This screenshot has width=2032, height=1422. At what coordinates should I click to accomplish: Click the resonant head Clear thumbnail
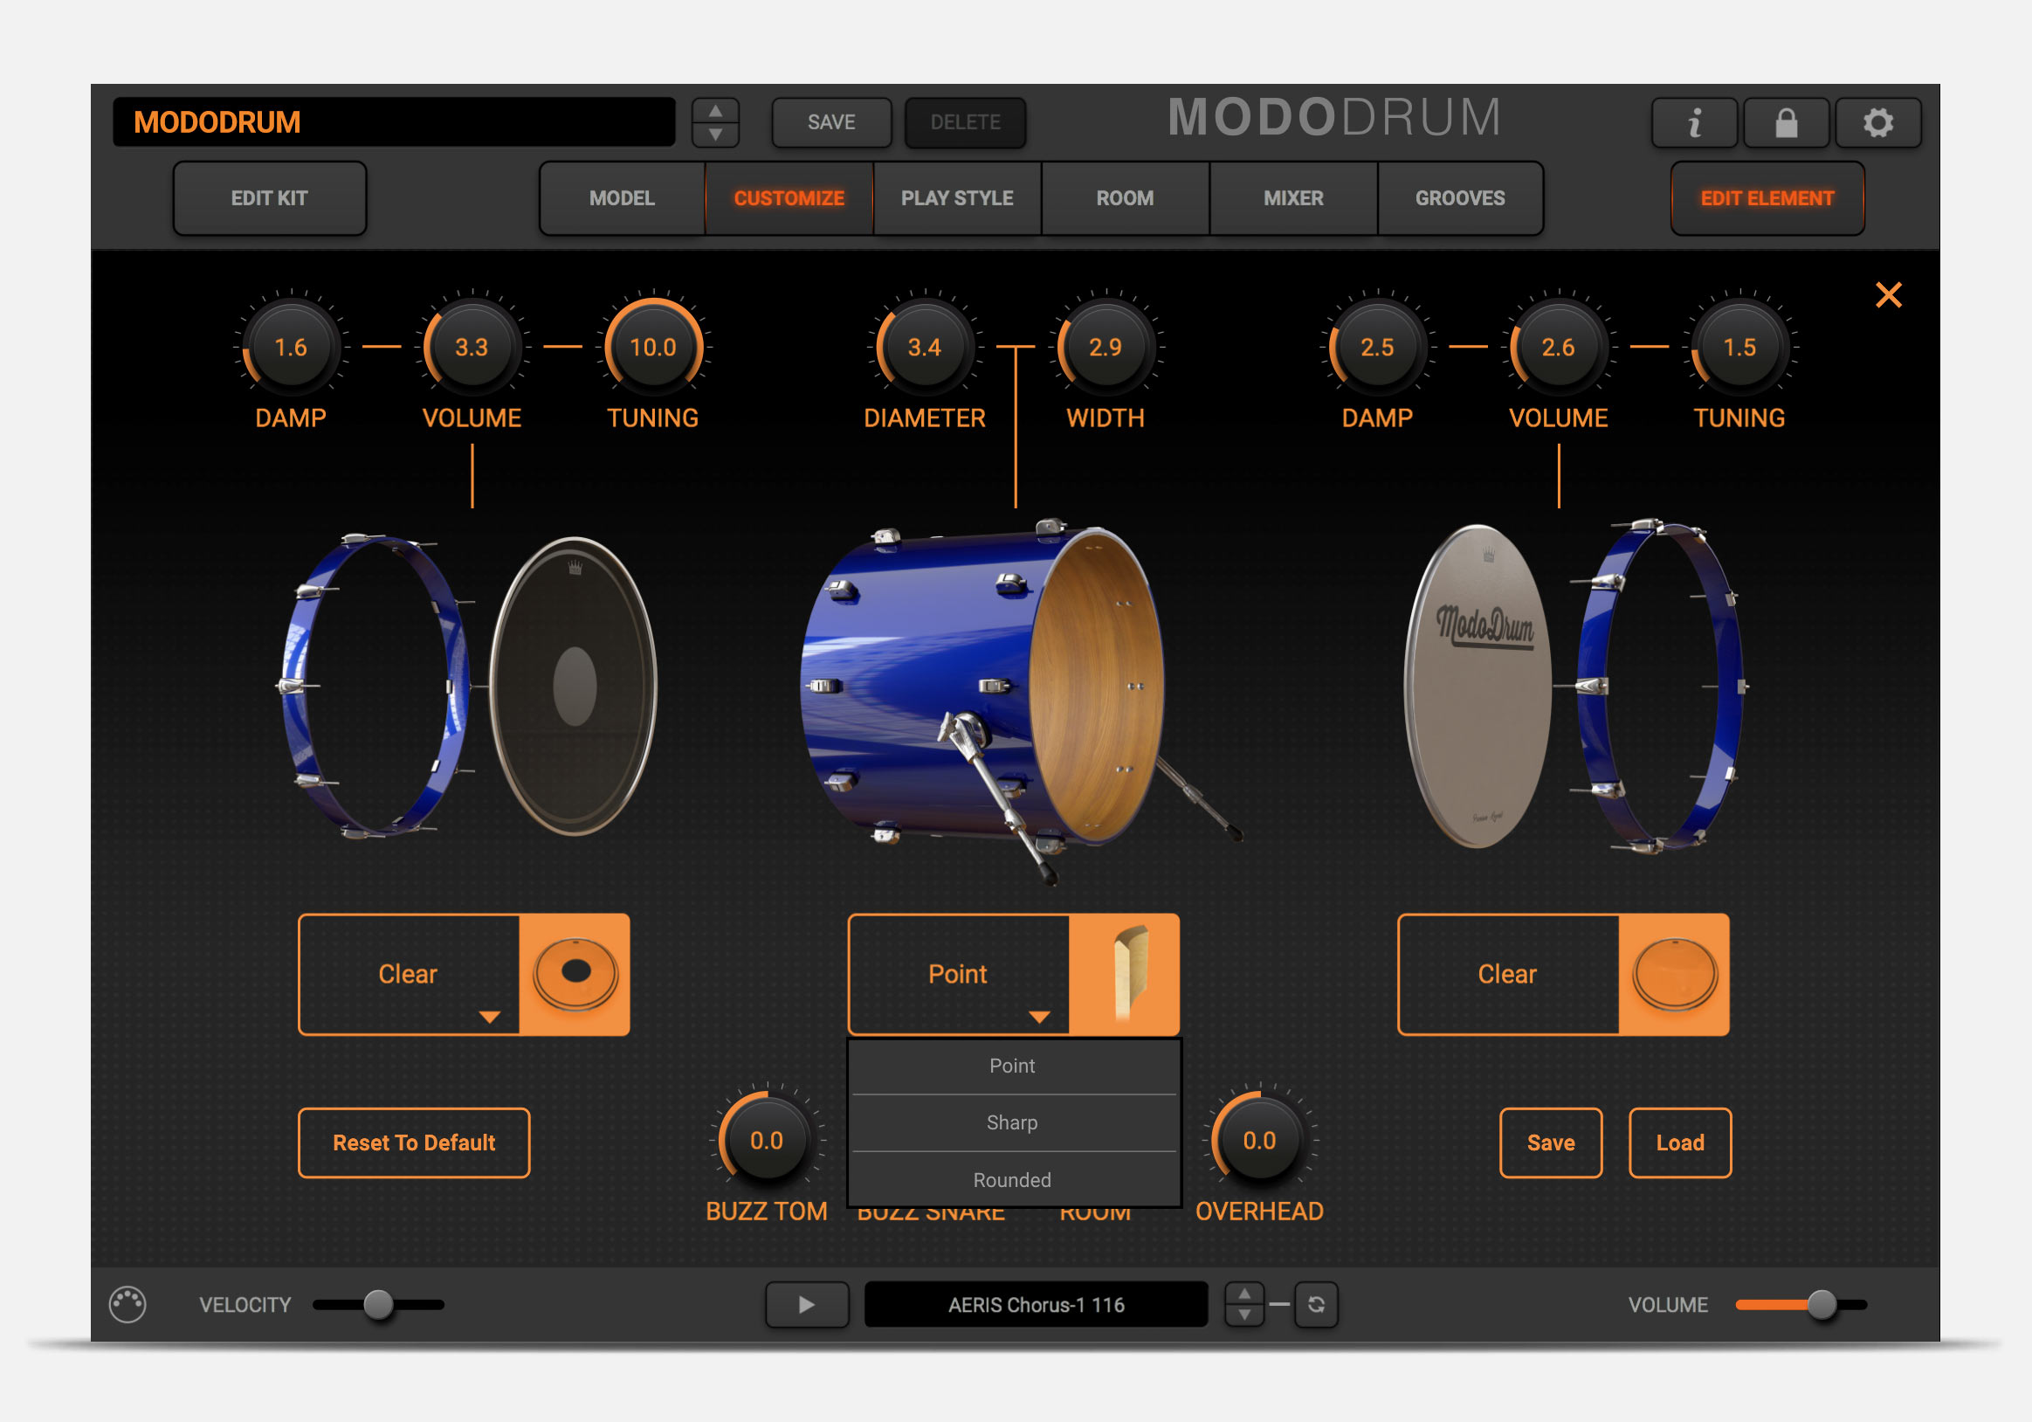[x=1674, y=974]
